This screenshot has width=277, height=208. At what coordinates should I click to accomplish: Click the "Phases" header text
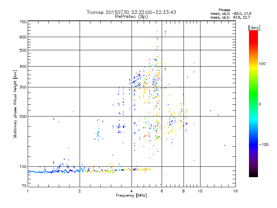pos(224,10)
